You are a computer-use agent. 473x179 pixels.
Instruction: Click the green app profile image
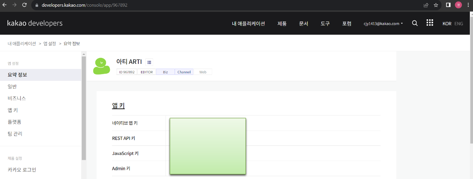[102, 66]
